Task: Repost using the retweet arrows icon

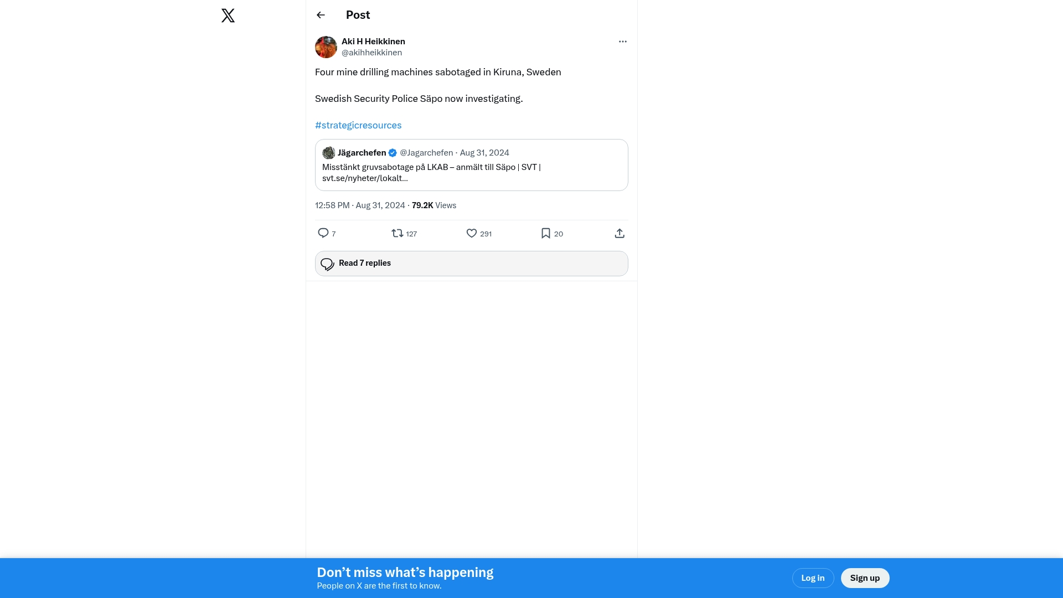Action: [x=398, y=233]
